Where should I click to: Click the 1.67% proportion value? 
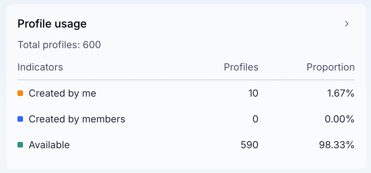(x=341, y=93)
